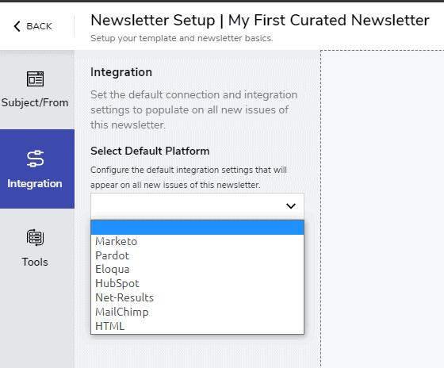Viewport: 444px width, 368px height.
Task: Choose Net-Results from the platform list
Action: [x=197, y=297]
